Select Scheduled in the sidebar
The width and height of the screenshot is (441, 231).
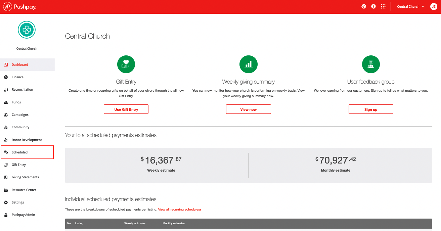click(x=19, y=152)
